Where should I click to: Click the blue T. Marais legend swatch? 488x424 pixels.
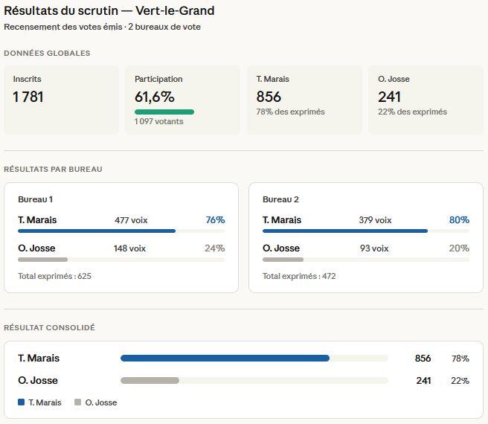[x=21, y=402]
